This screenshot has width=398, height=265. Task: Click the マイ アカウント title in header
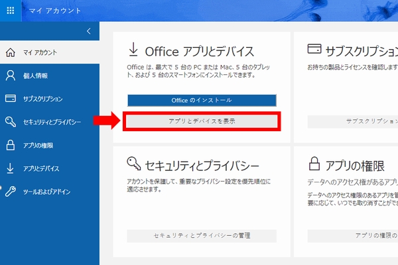(55, 11)
